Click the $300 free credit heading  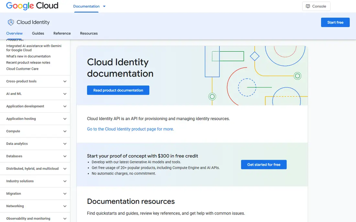pos(142,156)
